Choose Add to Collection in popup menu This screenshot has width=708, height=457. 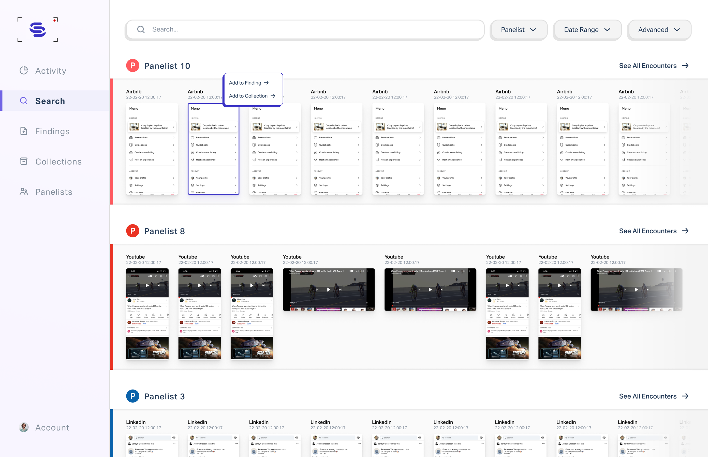(x=252, y=96)
